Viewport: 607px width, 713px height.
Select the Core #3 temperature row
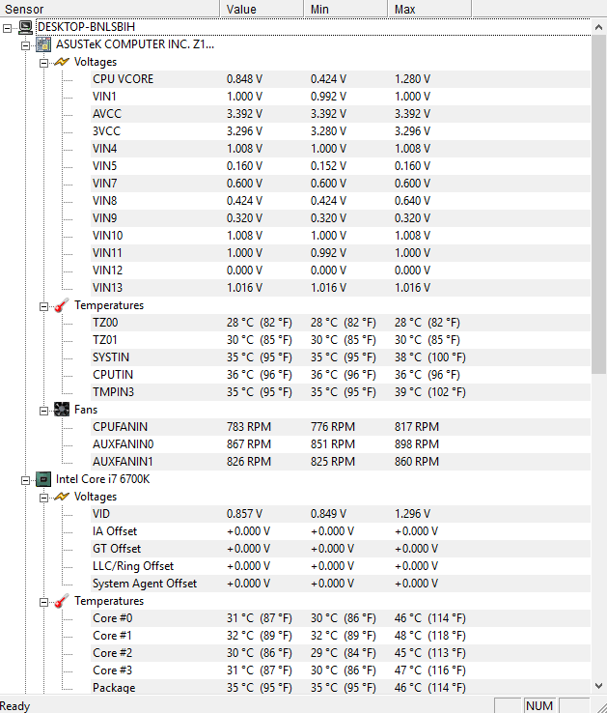[341, 670]
